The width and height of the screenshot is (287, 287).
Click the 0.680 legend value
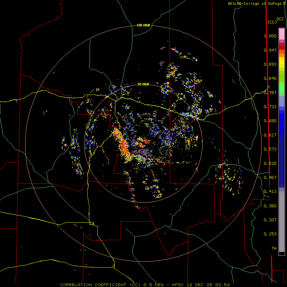270,121
